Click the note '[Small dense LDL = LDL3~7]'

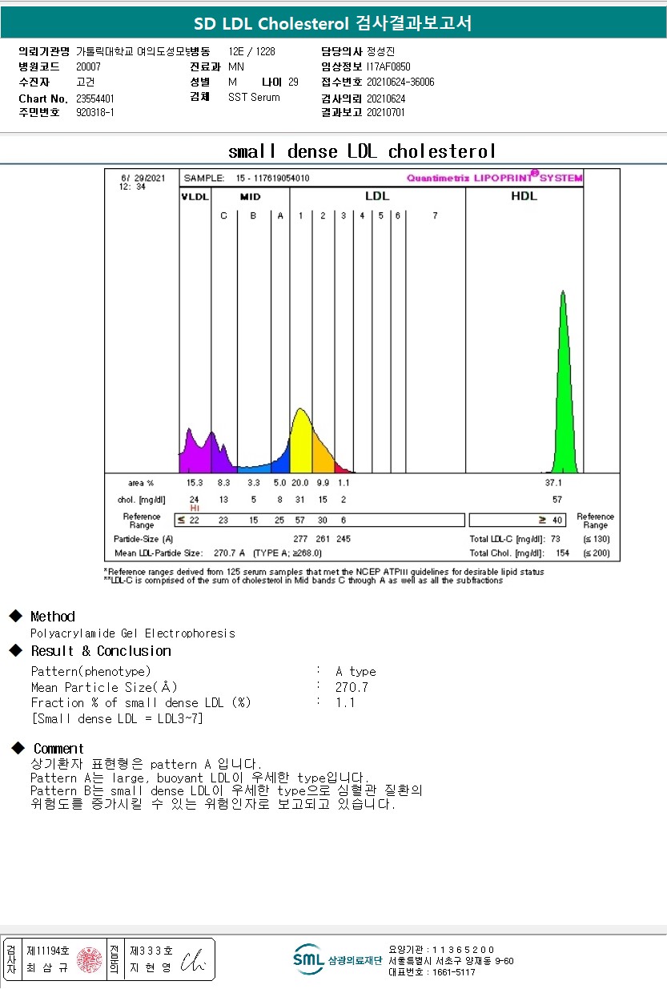pyautogui.click(x=117, y=718)
